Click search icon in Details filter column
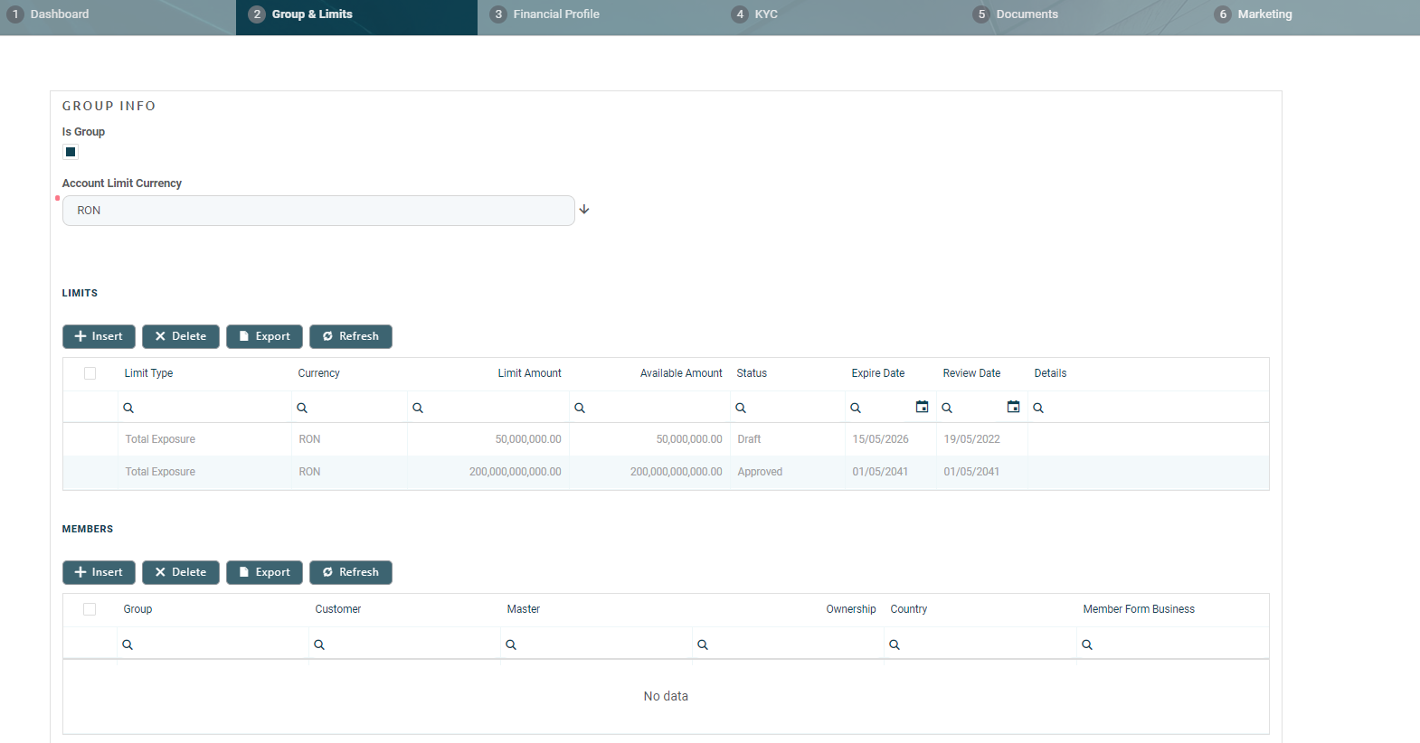The image size is (1420, 743). point(1038,409)
